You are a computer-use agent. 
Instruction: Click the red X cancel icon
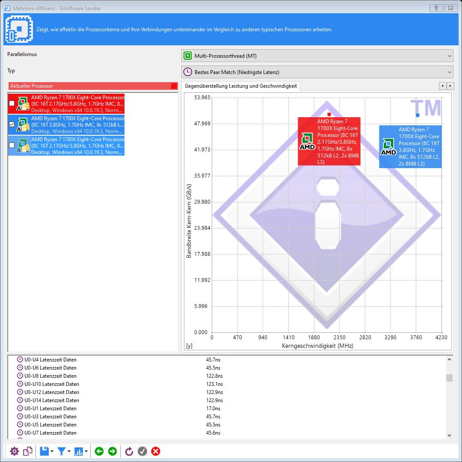[x=156, y=451]
